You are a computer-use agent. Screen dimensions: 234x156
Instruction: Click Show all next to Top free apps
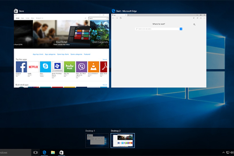pos(105,59)
